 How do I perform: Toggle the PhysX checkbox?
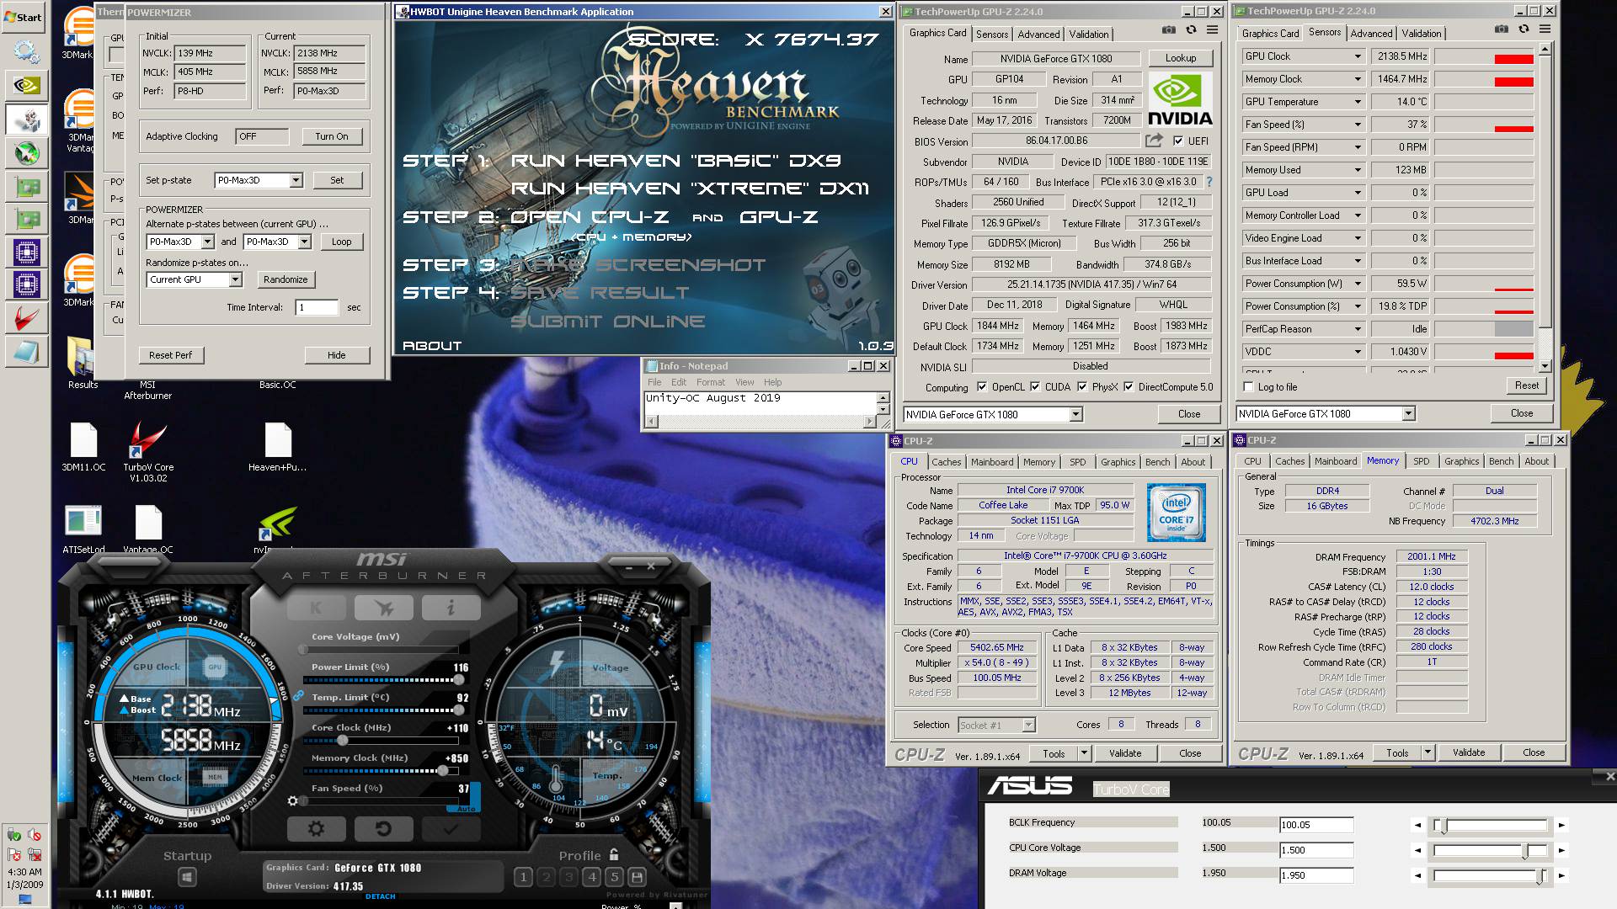point(1081,387)
